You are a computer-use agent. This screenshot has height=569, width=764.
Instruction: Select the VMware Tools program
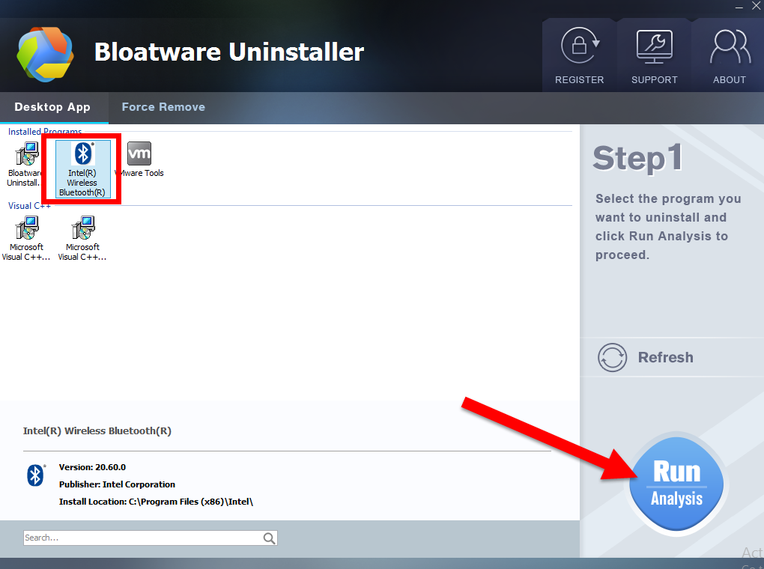point(140,159)
